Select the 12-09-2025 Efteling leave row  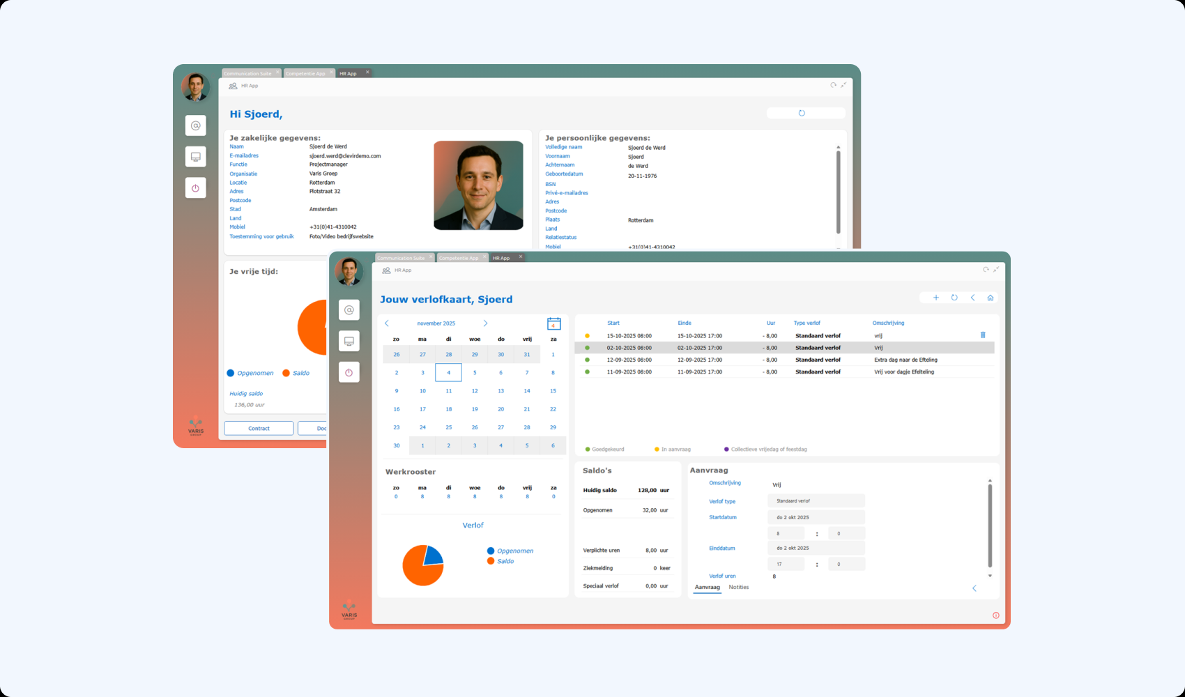(784, 360)
